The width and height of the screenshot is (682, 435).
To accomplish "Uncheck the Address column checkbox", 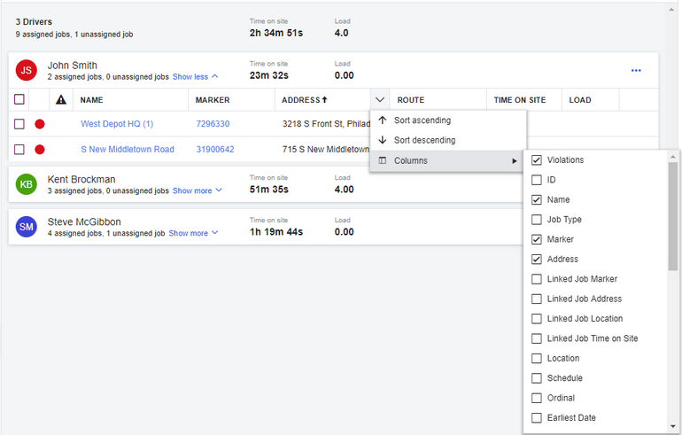I will (536, 260).
